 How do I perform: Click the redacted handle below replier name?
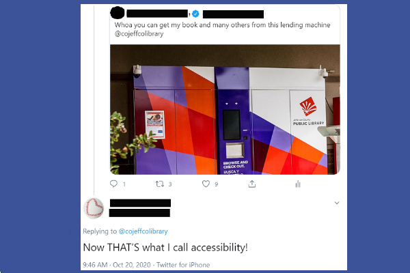(x=139, y=213)
